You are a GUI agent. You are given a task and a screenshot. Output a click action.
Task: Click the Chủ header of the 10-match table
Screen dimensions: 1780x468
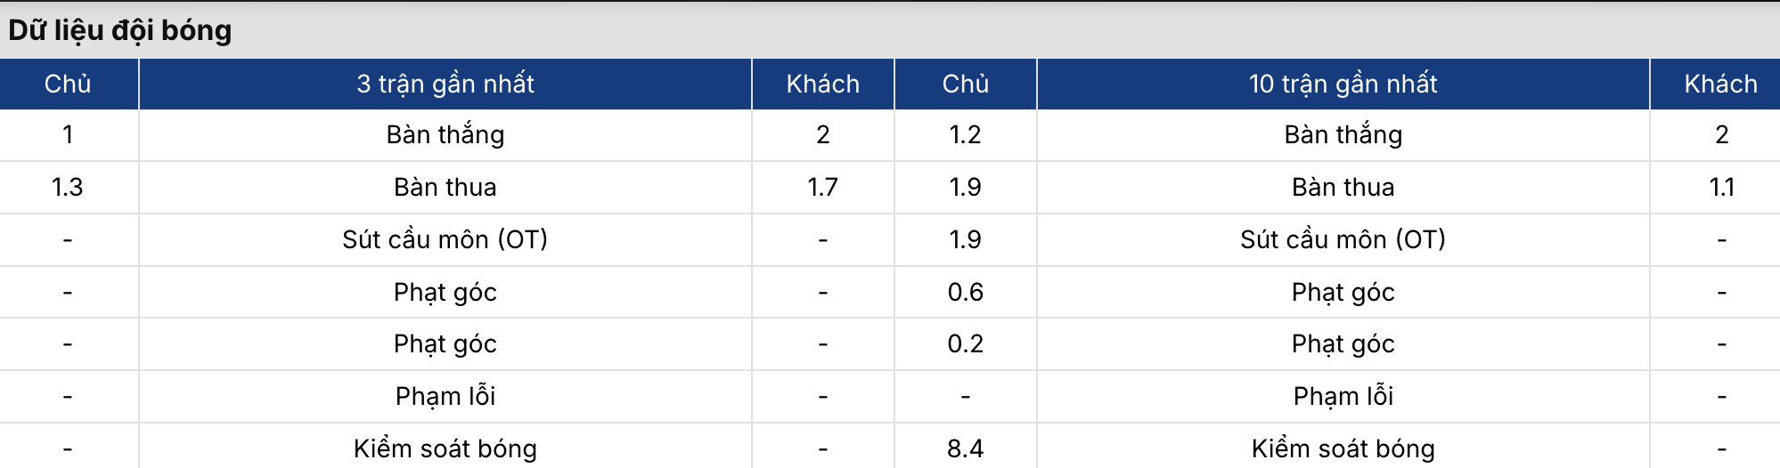tap(966, 85)
